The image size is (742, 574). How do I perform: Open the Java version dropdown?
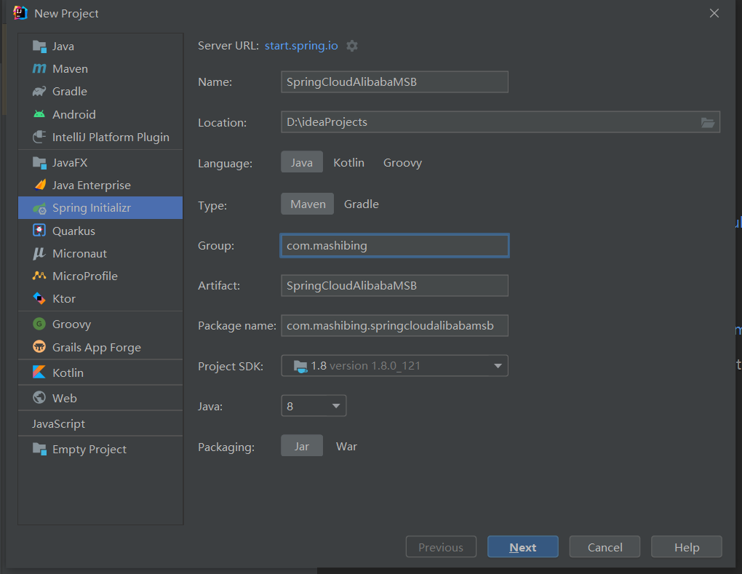(314, 406)
